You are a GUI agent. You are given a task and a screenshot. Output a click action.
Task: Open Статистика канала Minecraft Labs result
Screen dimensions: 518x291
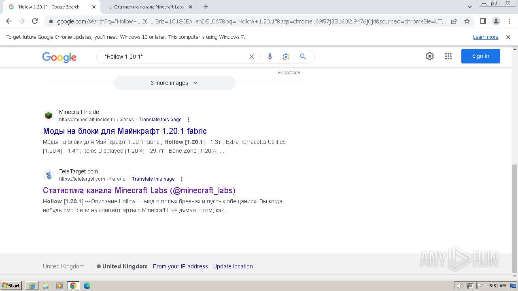click(x=139, y=190)
